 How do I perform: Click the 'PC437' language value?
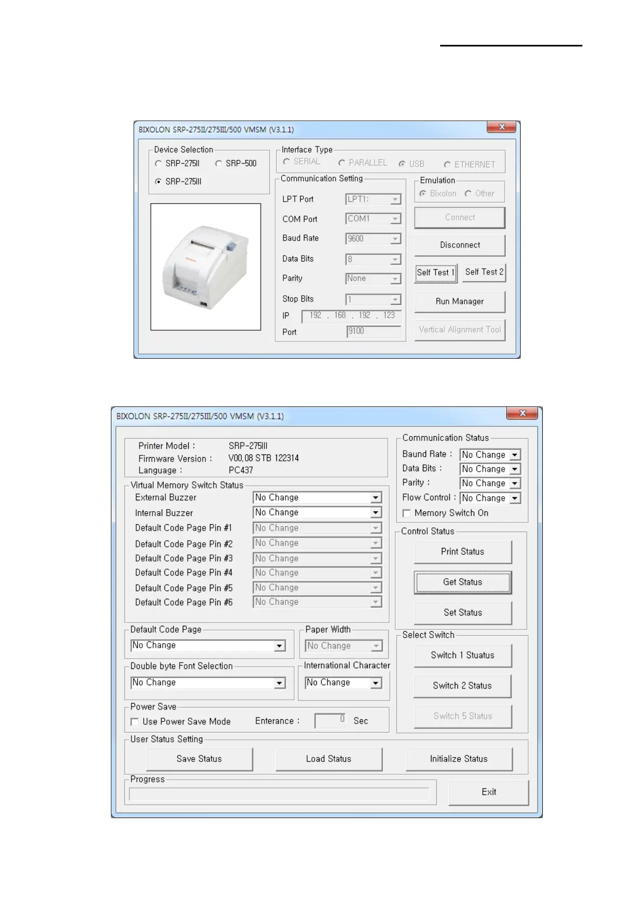241,470
